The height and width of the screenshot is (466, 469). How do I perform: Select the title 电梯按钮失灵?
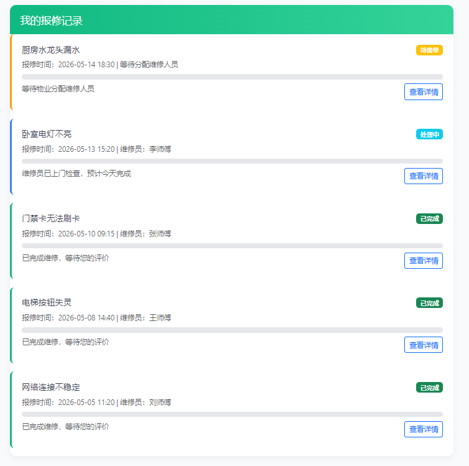pyautogui.click(x=47, y=303)
